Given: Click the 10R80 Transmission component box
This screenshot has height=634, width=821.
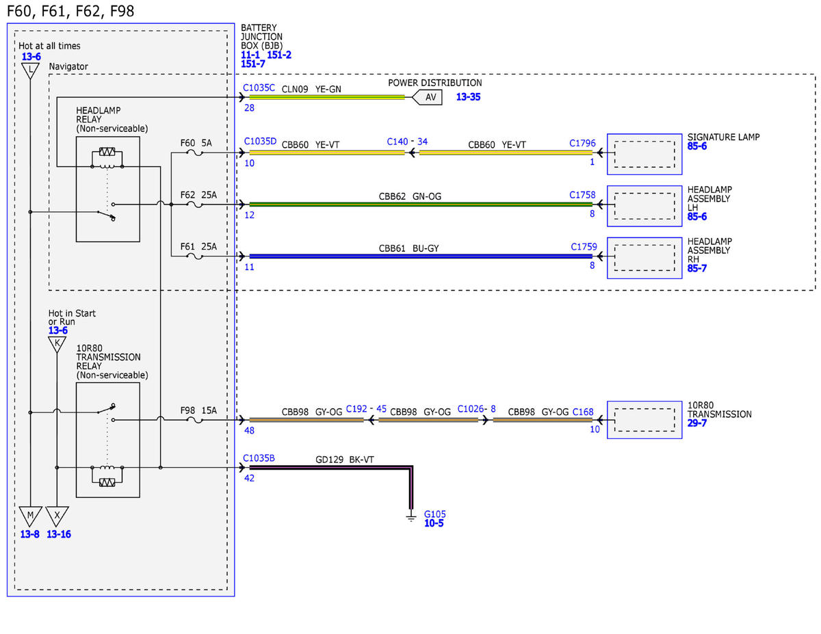Looking at the screenshot, I should 644,419.
